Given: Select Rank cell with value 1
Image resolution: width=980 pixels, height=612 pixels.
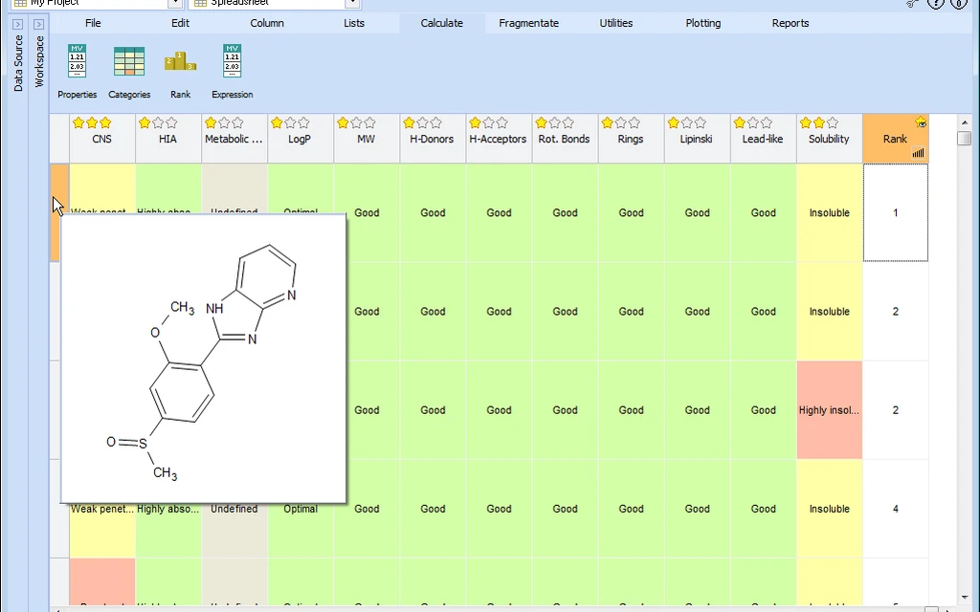Looking at the screenshot, I should click(896, 213).
